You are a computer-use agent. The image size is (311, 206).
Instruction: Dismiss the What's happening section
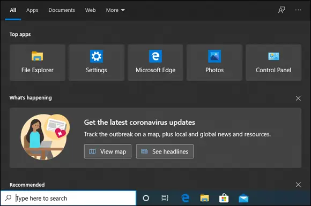298,98
